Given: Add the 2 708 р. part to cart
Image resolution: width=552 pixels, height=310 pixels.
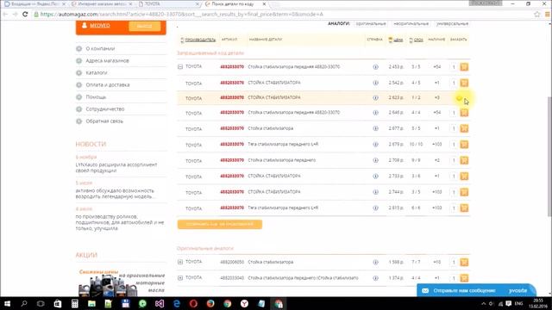Looking at the screenshot, I should pos(464,160).
